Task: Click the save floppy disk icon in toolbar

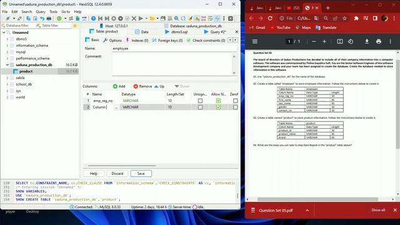Action: pos(162,18)
